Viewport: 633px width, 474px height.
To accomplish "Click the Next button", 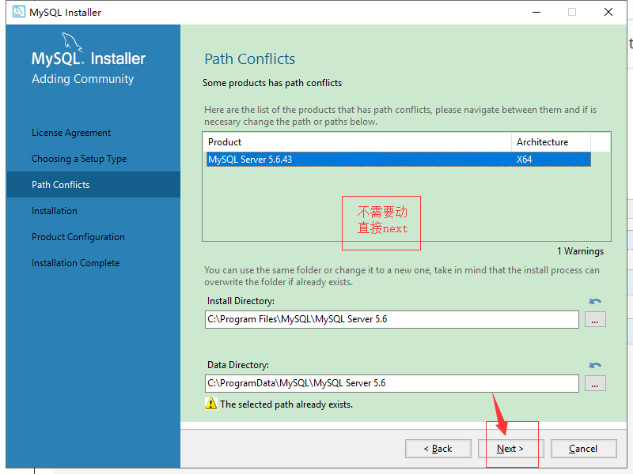I will (510, 449).
